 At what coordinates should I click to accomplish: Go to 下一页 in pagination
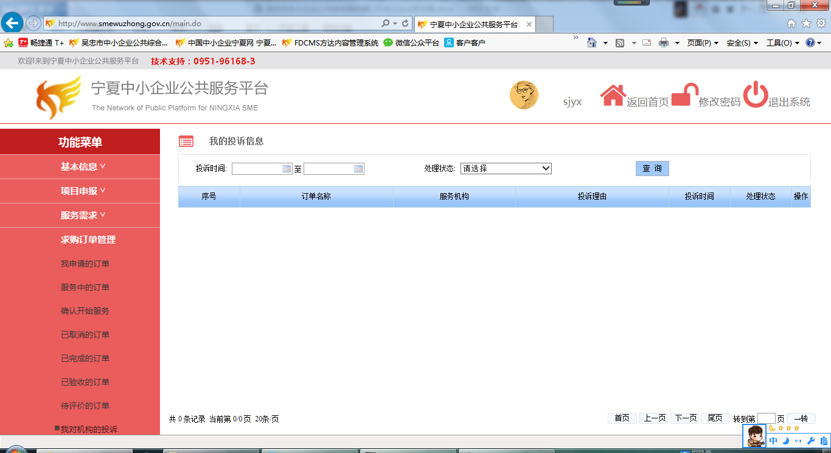click(684, 418)
